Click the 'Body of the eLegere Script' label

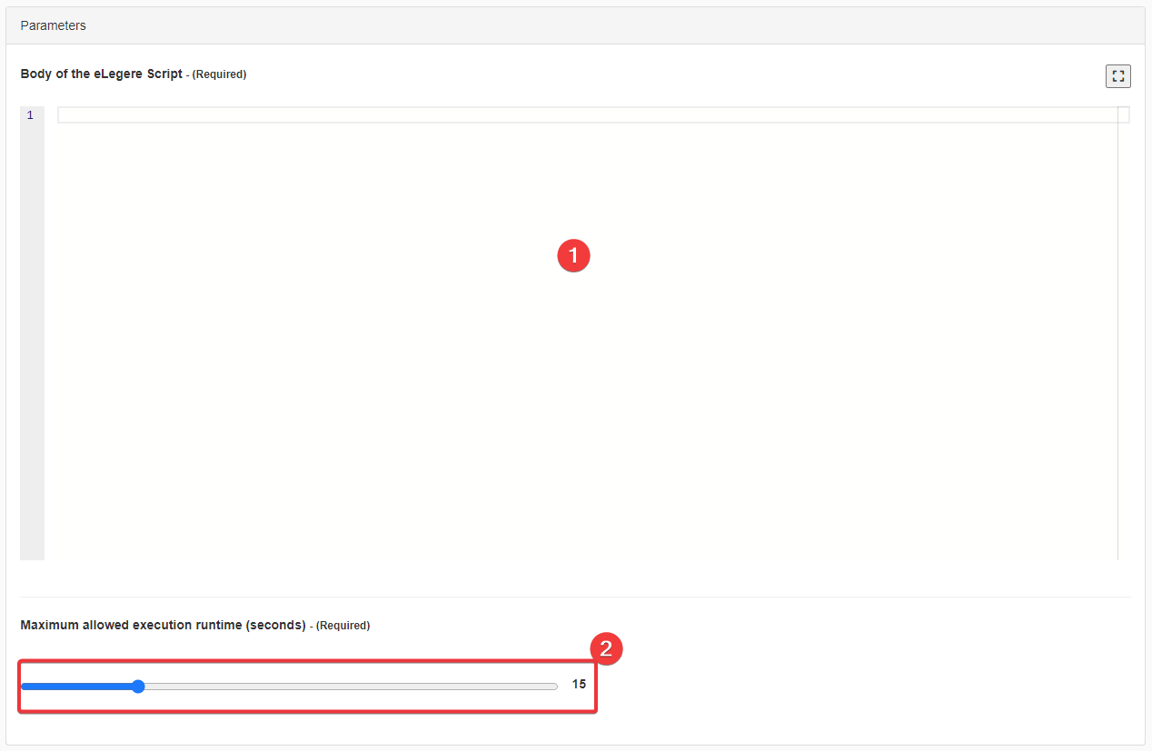pos(101,74)
